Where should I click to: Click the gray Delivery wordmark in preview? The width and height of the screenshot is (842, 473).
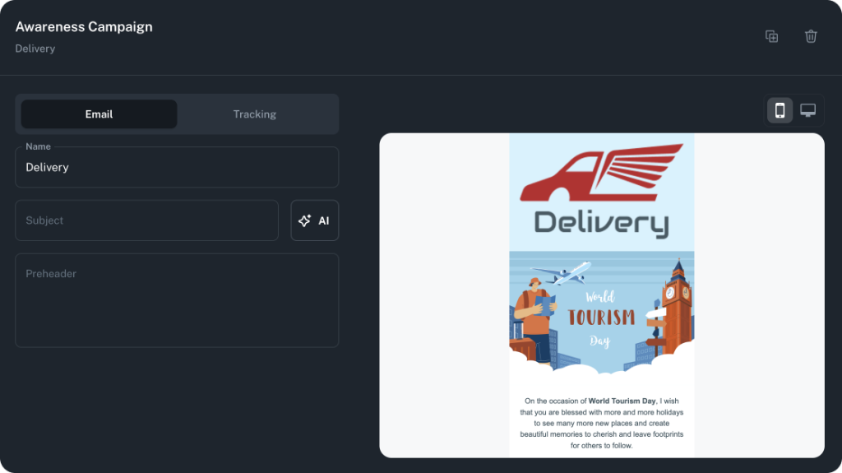601,222
